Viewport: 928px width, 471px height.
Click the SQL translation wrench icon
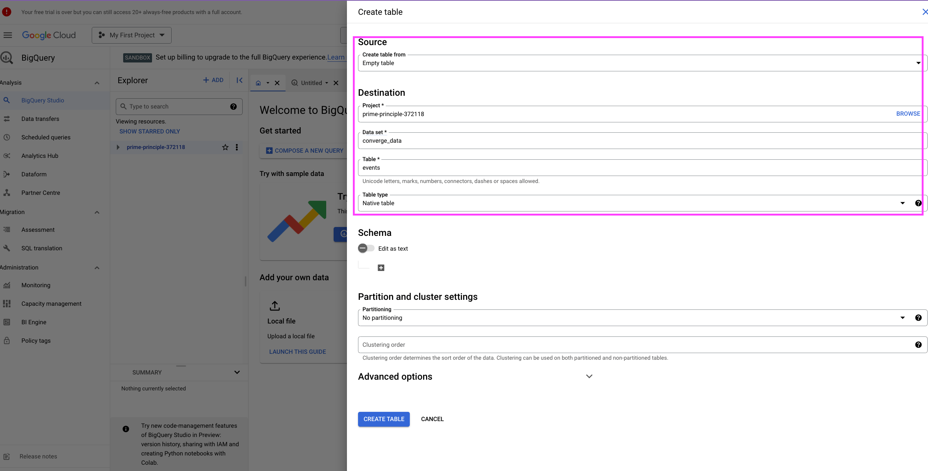tap(7, 248)
